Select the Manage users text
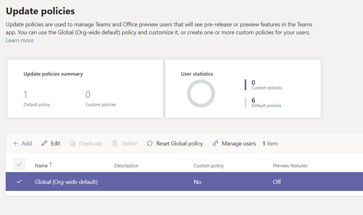Screen dimensions: 363x215 [x=239, y=144]
